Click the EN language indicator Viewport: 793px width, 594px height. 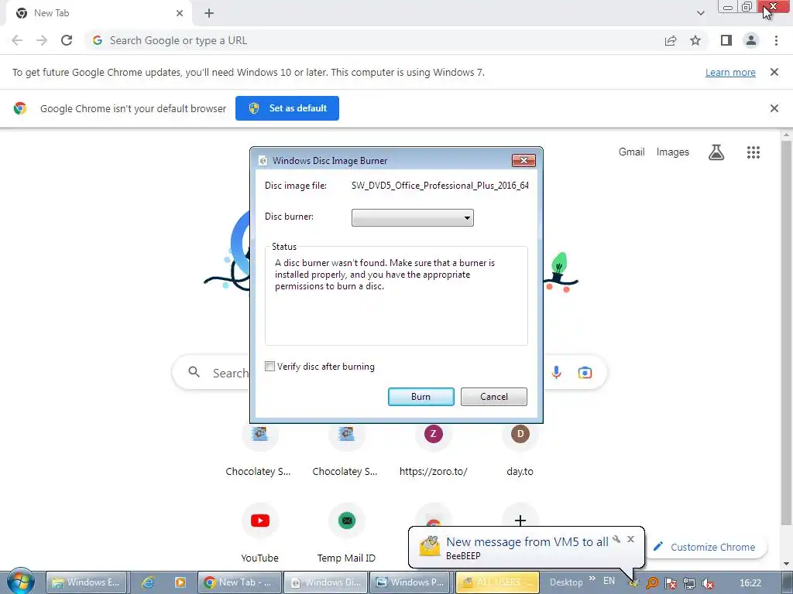coord(609,581)
